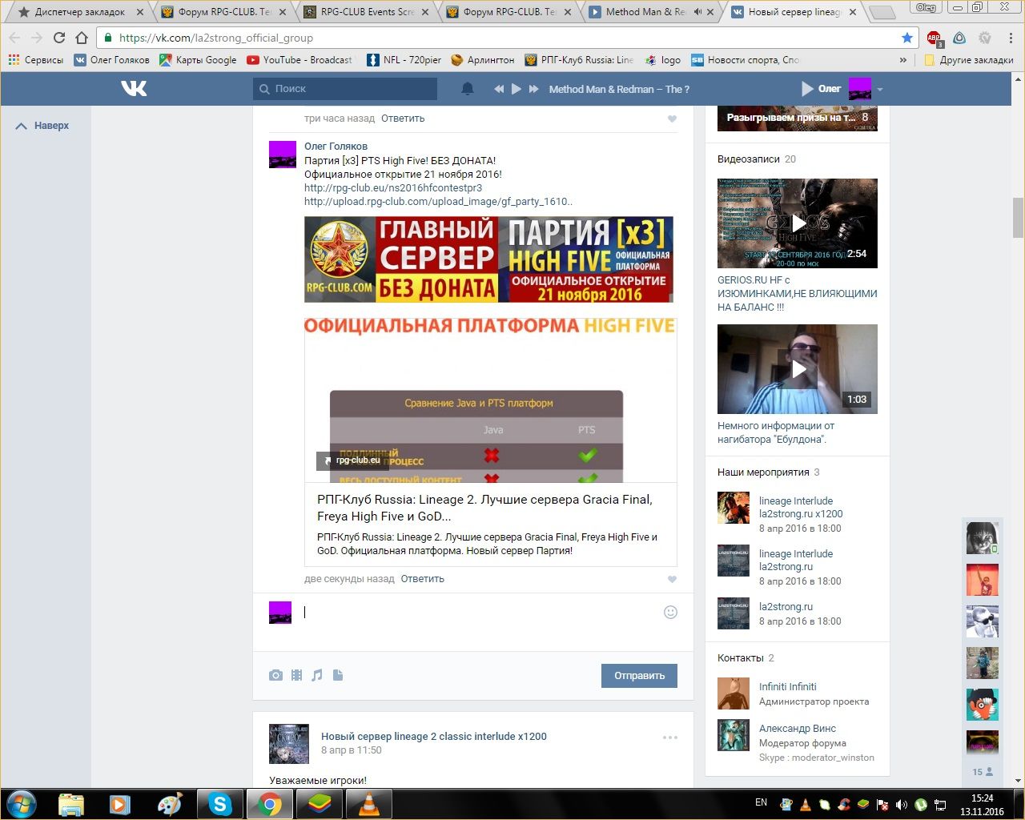Skip to next track in VK player
Image resolution: width=1025 pixels, height=820 pixels.
coord(534,89)
